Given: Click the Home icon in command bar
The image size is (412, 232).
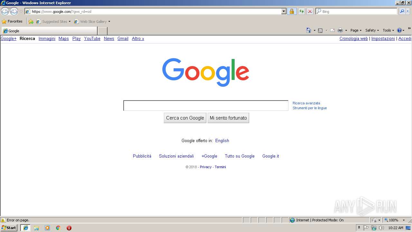Looking at the screenshot, I should tap(309, 30).
